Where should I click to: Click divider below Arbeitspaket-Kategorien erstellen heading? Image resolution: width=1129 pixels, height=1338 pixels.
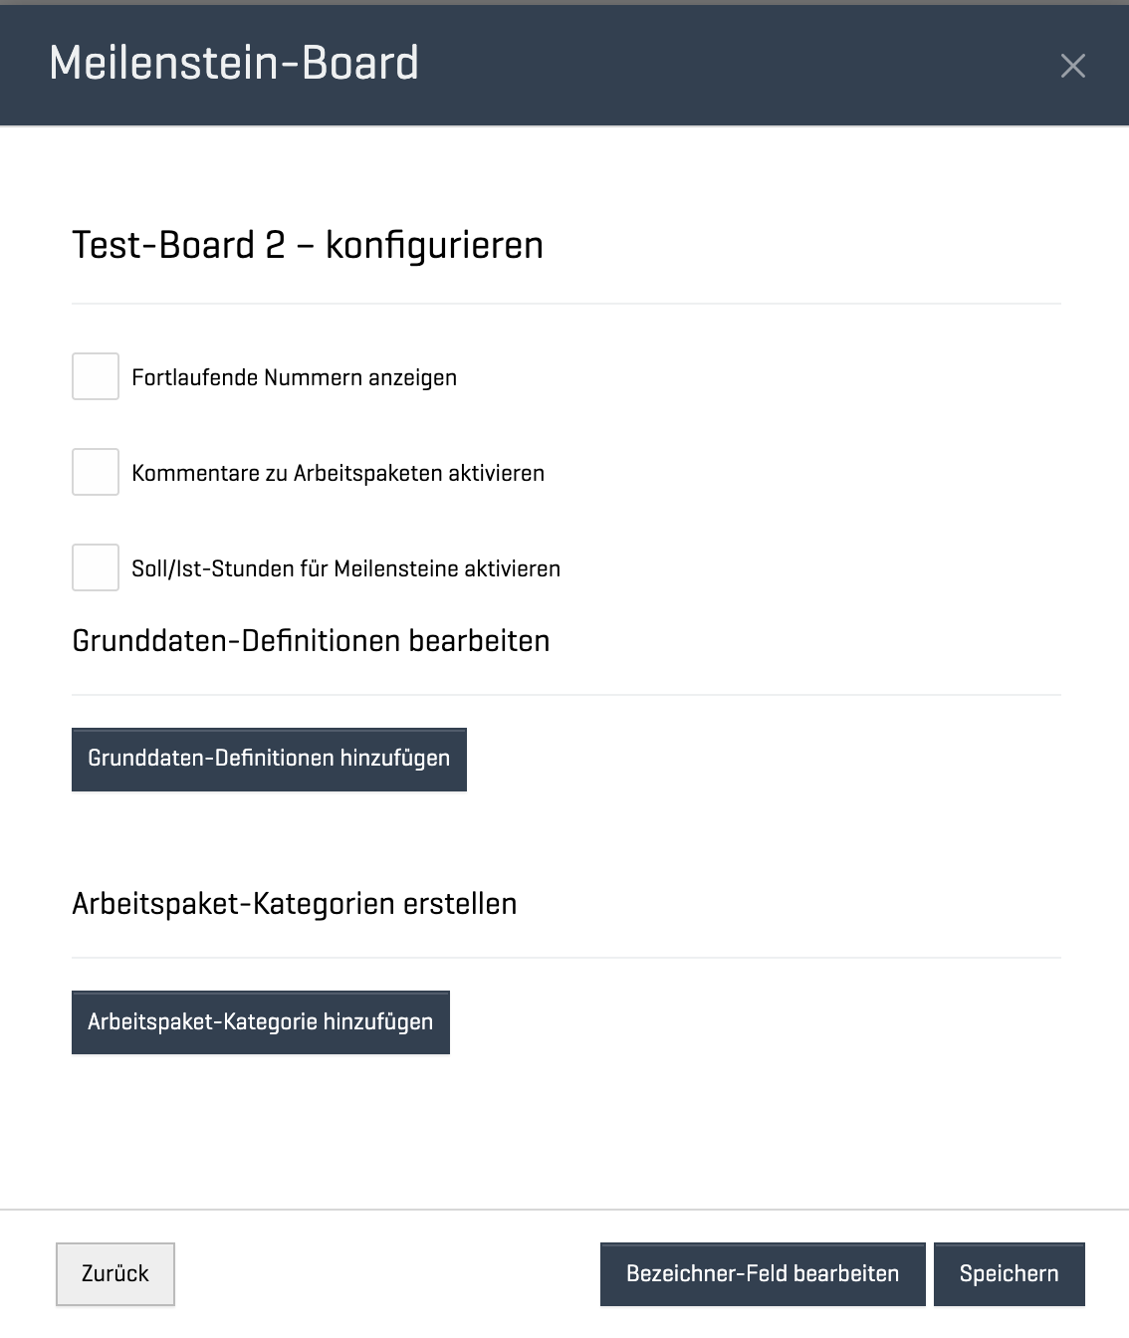565,958
